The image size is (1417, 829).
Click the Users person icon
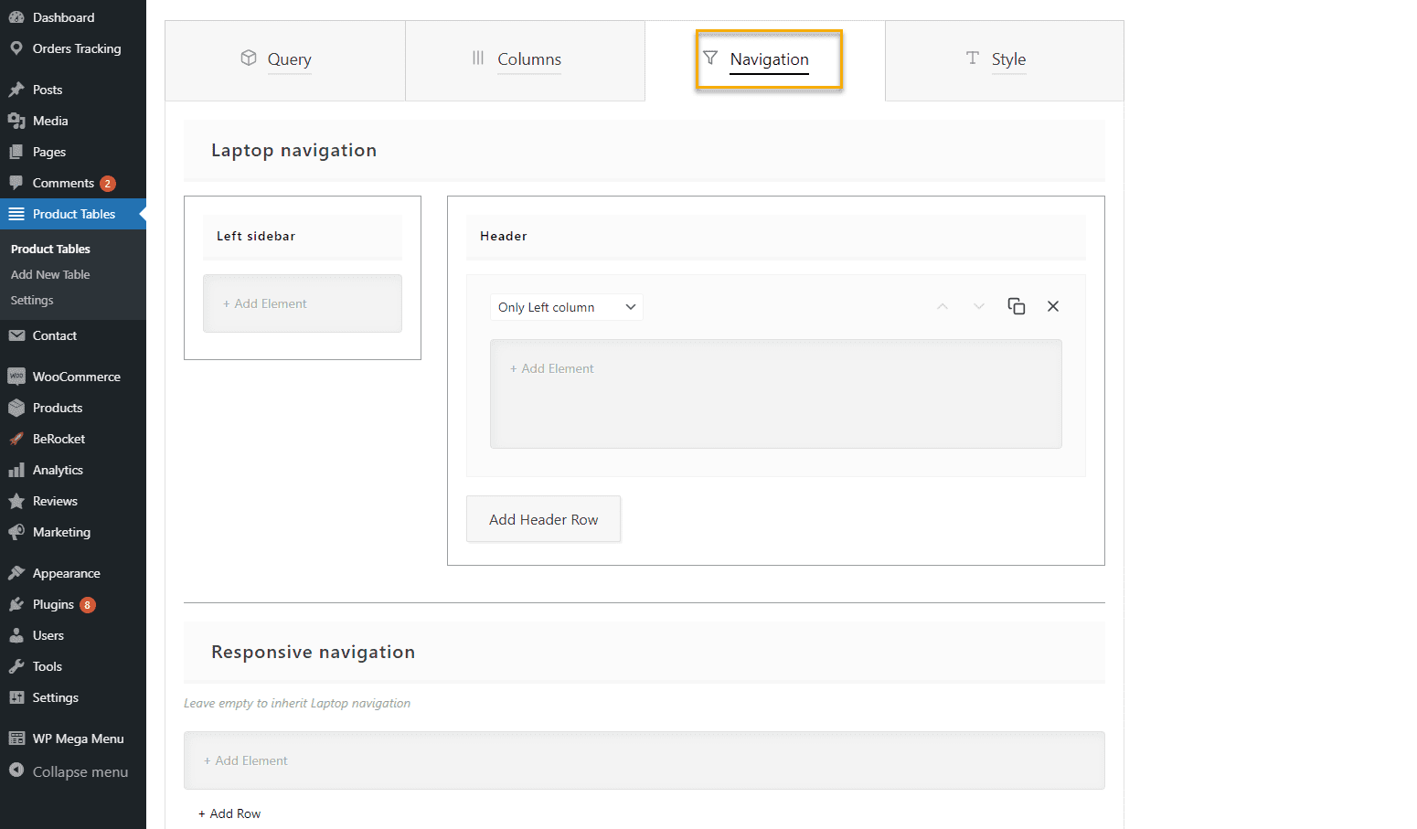[16, 635]
